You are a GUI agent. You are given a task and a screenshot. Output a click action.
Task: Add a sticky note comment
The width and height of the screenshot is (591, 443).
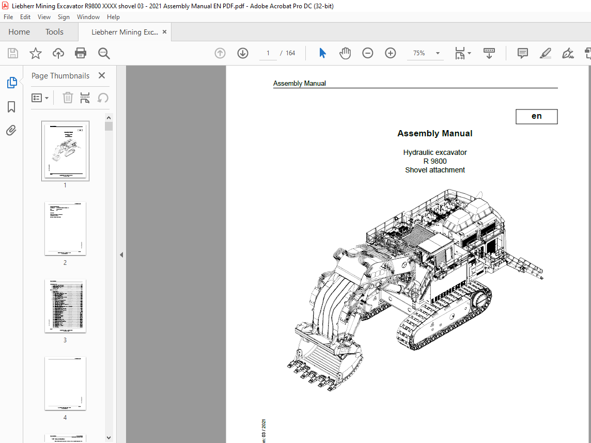coord(522,53)
